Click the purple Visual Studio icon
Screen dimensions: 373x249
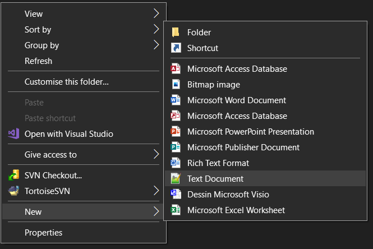point(13,133)
